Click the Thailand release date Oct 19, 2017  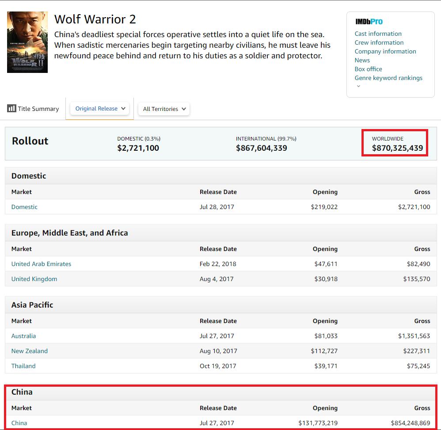click(218, 366)
